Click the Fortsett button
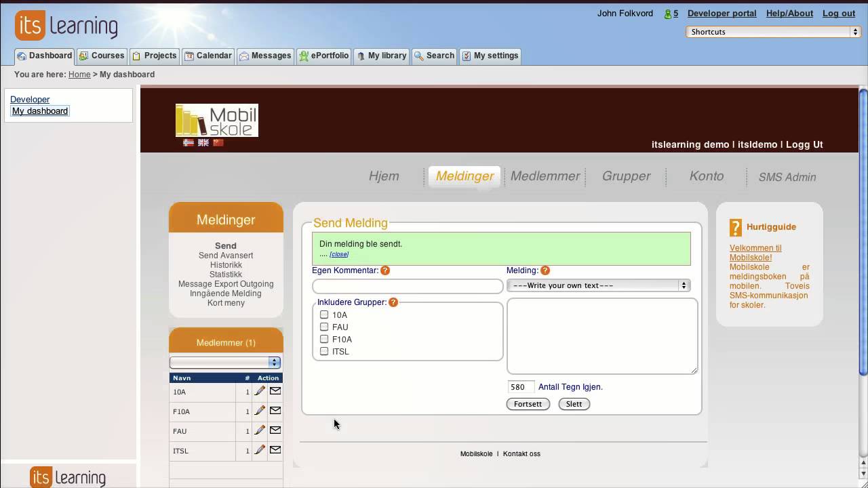The image size is (868, 488). click(x=528, y=404)
